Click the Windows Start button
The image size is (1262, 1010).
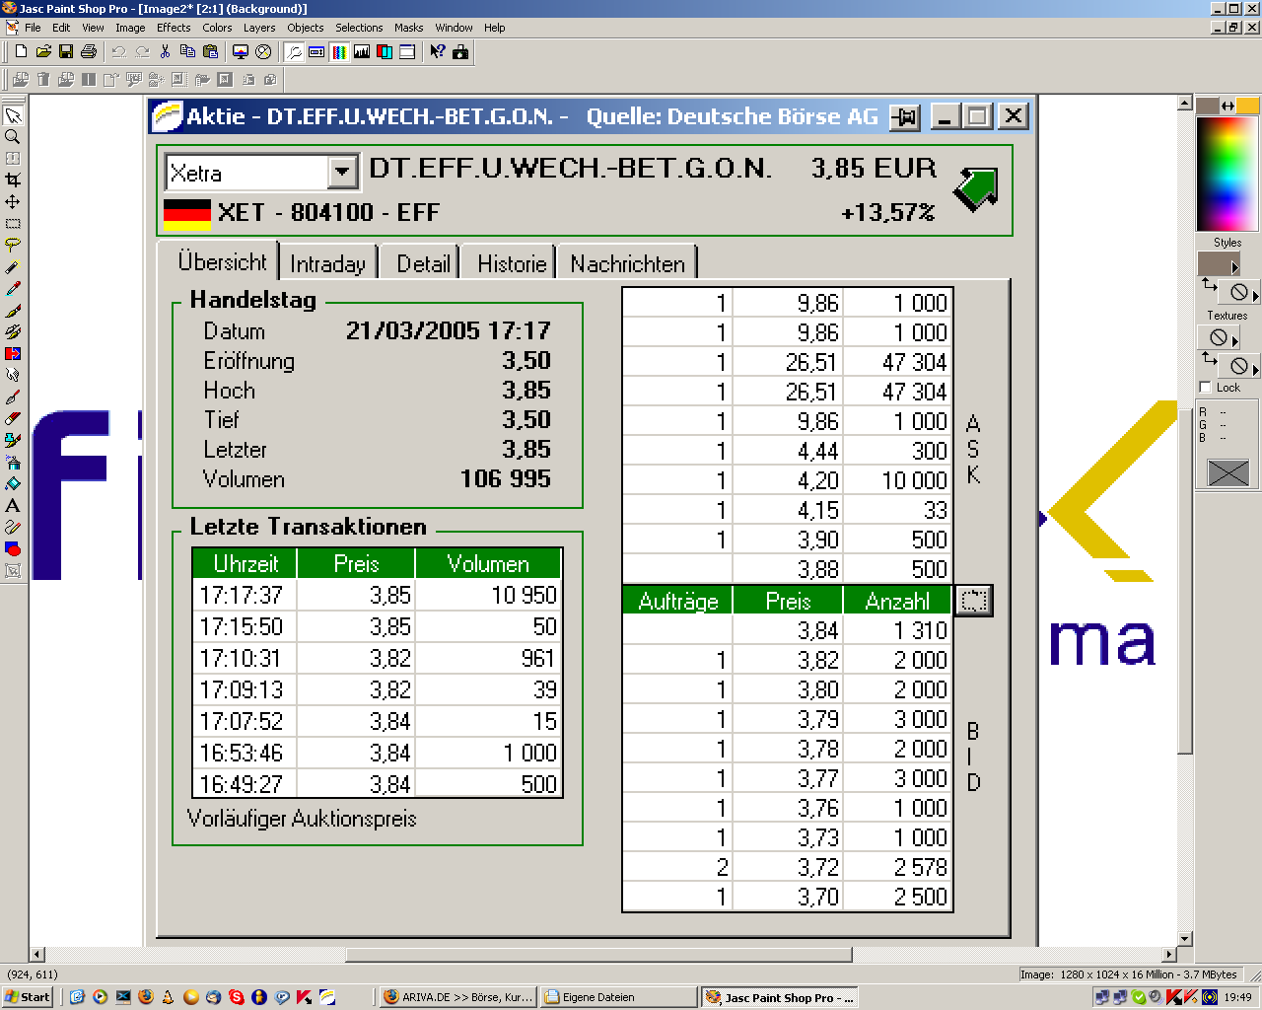click(28, 997)
